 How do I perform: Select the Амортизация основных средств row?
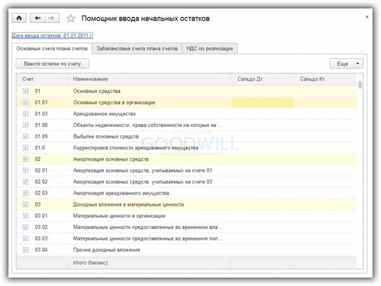click(186, 159)
